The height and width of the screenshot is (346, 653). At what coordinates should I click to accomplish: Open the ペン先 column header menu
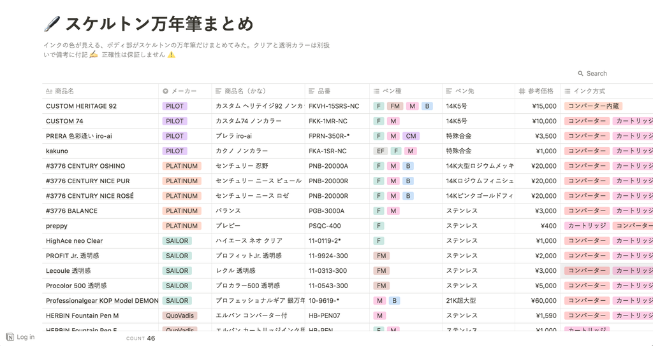click(478, 91)
